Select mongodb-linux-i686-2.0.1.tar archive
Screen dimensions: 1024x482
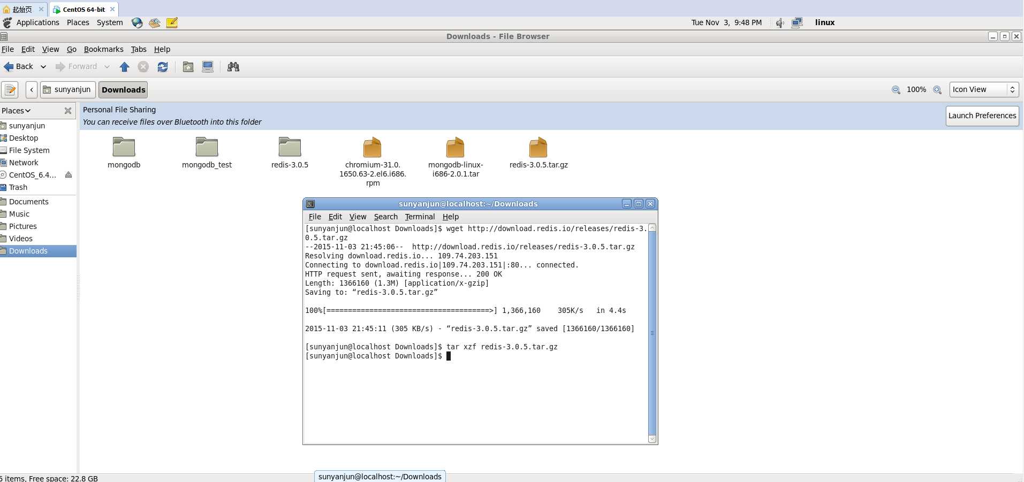[x=456, y=157]
